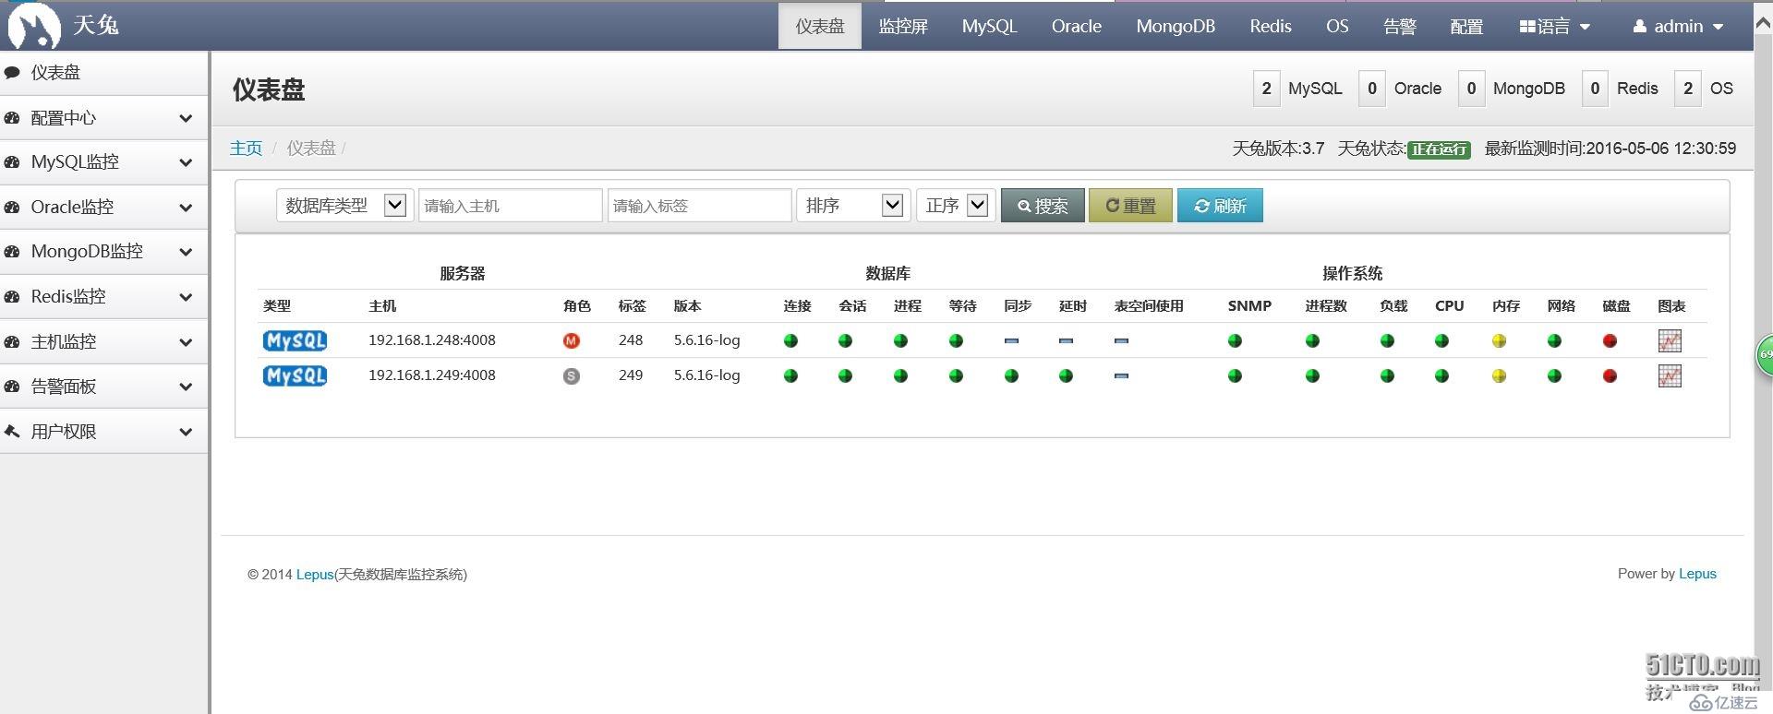This screenshot has width=1773, height=714.
Task: Expand 告警面板 sidebar section
Action: click(x=103, y=387)
